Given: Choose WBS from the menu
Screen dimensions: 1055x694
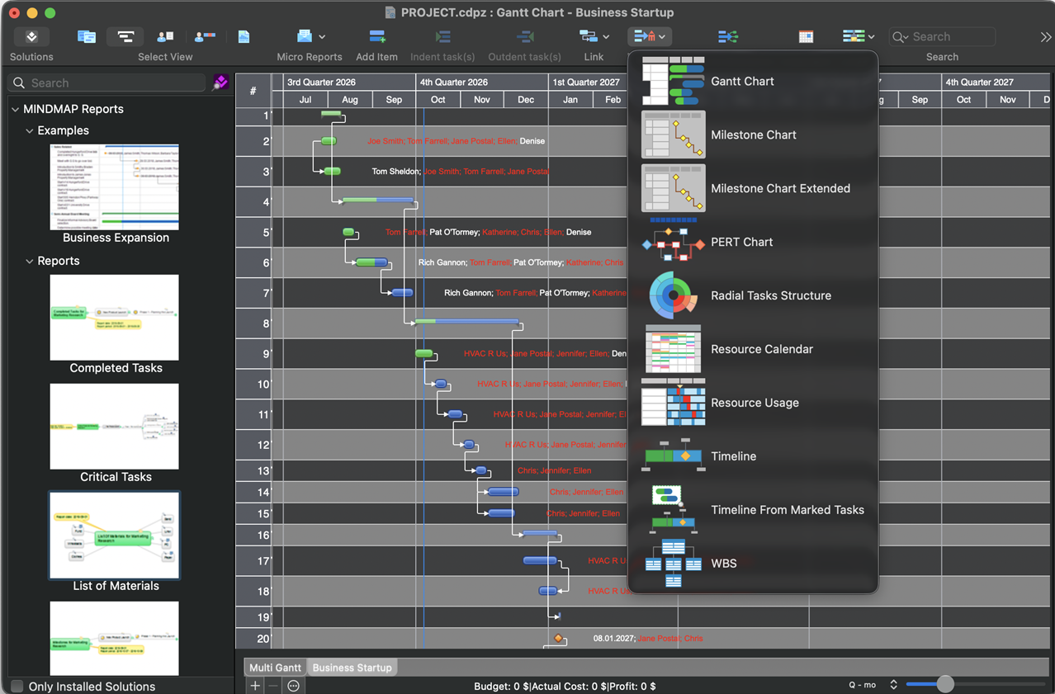Looking at the screenshot, I should tap(753, 564).
